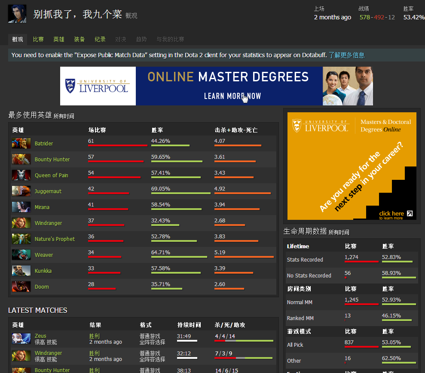425x373 pixels.
Task: Open the Batrider hero link
Action: (44, 144)
